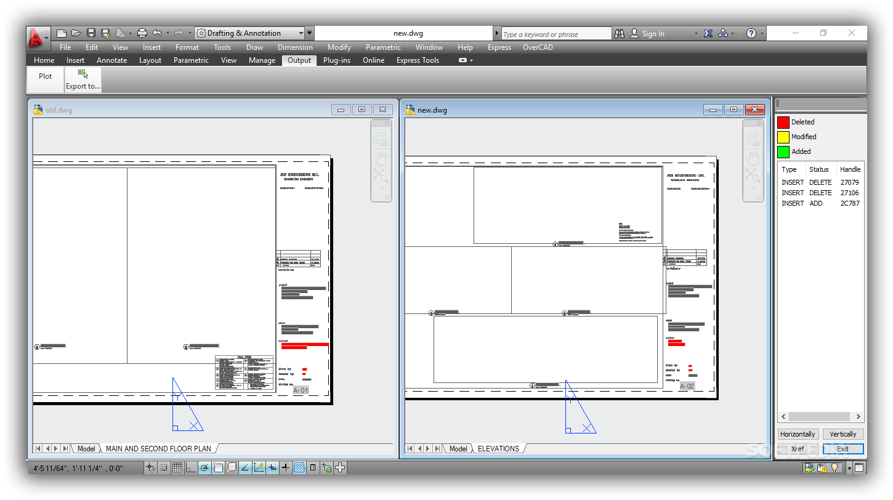Click the lightbulb Isolate Objects icon in status bar

coord(834,468)
